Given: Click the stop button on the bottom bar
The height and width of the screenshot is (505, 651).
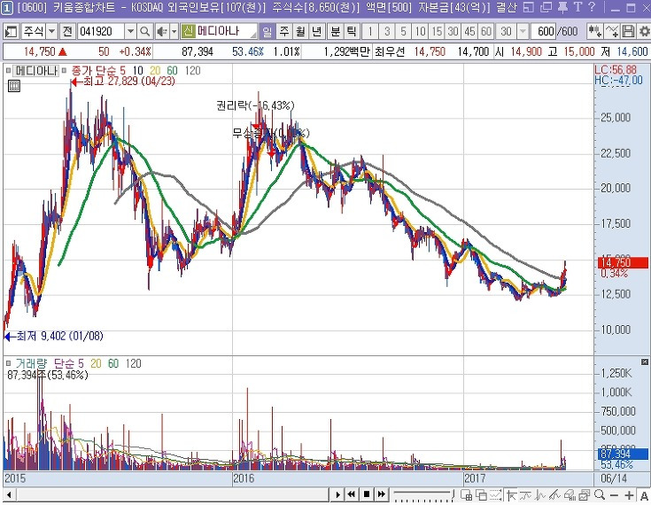Looking at the screenshot, I should [x=367, y=494].
